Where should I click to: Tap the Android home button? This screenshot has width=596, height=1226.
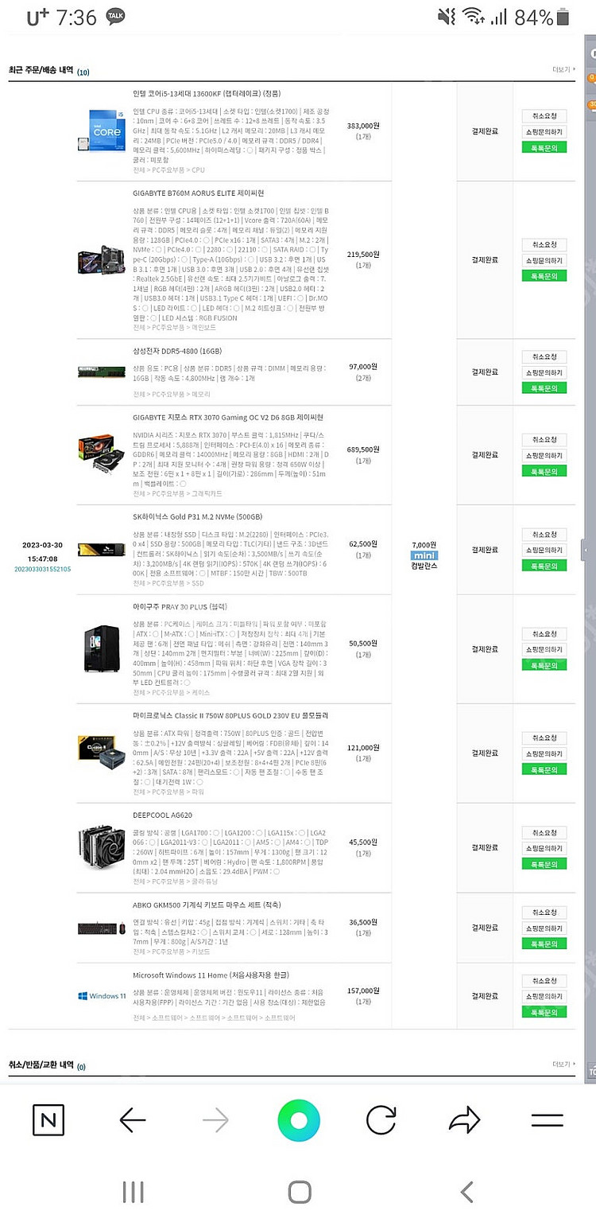(x=299, y=1191)
